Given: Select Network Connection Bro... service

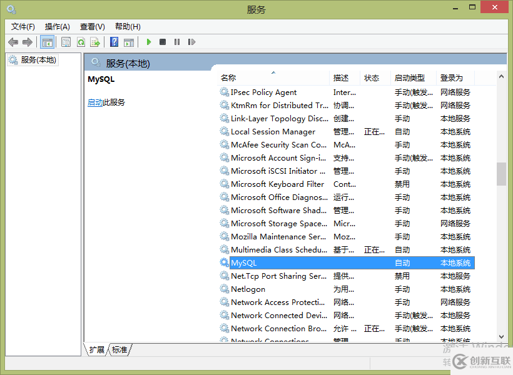Looking at the screenshot, I should coord(346,329).
